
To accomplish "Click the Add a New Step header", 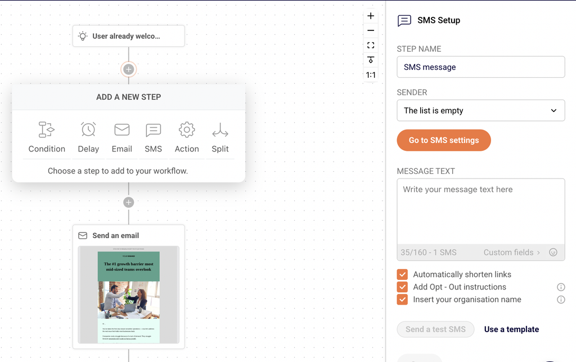I will [x=129, y=97].
